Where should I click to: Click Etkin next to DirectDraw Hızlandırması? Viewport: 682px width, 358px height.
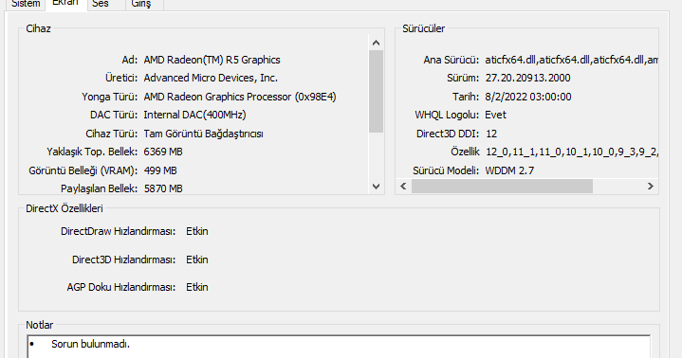(x=197, y=231)
